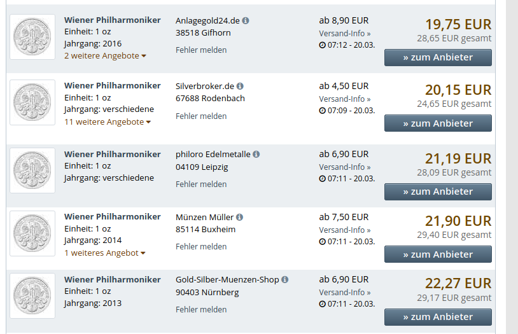Expand '11 weitere Angebote' dropdown
The width and height of the screenshot is (518, 334).
point(108,122)
